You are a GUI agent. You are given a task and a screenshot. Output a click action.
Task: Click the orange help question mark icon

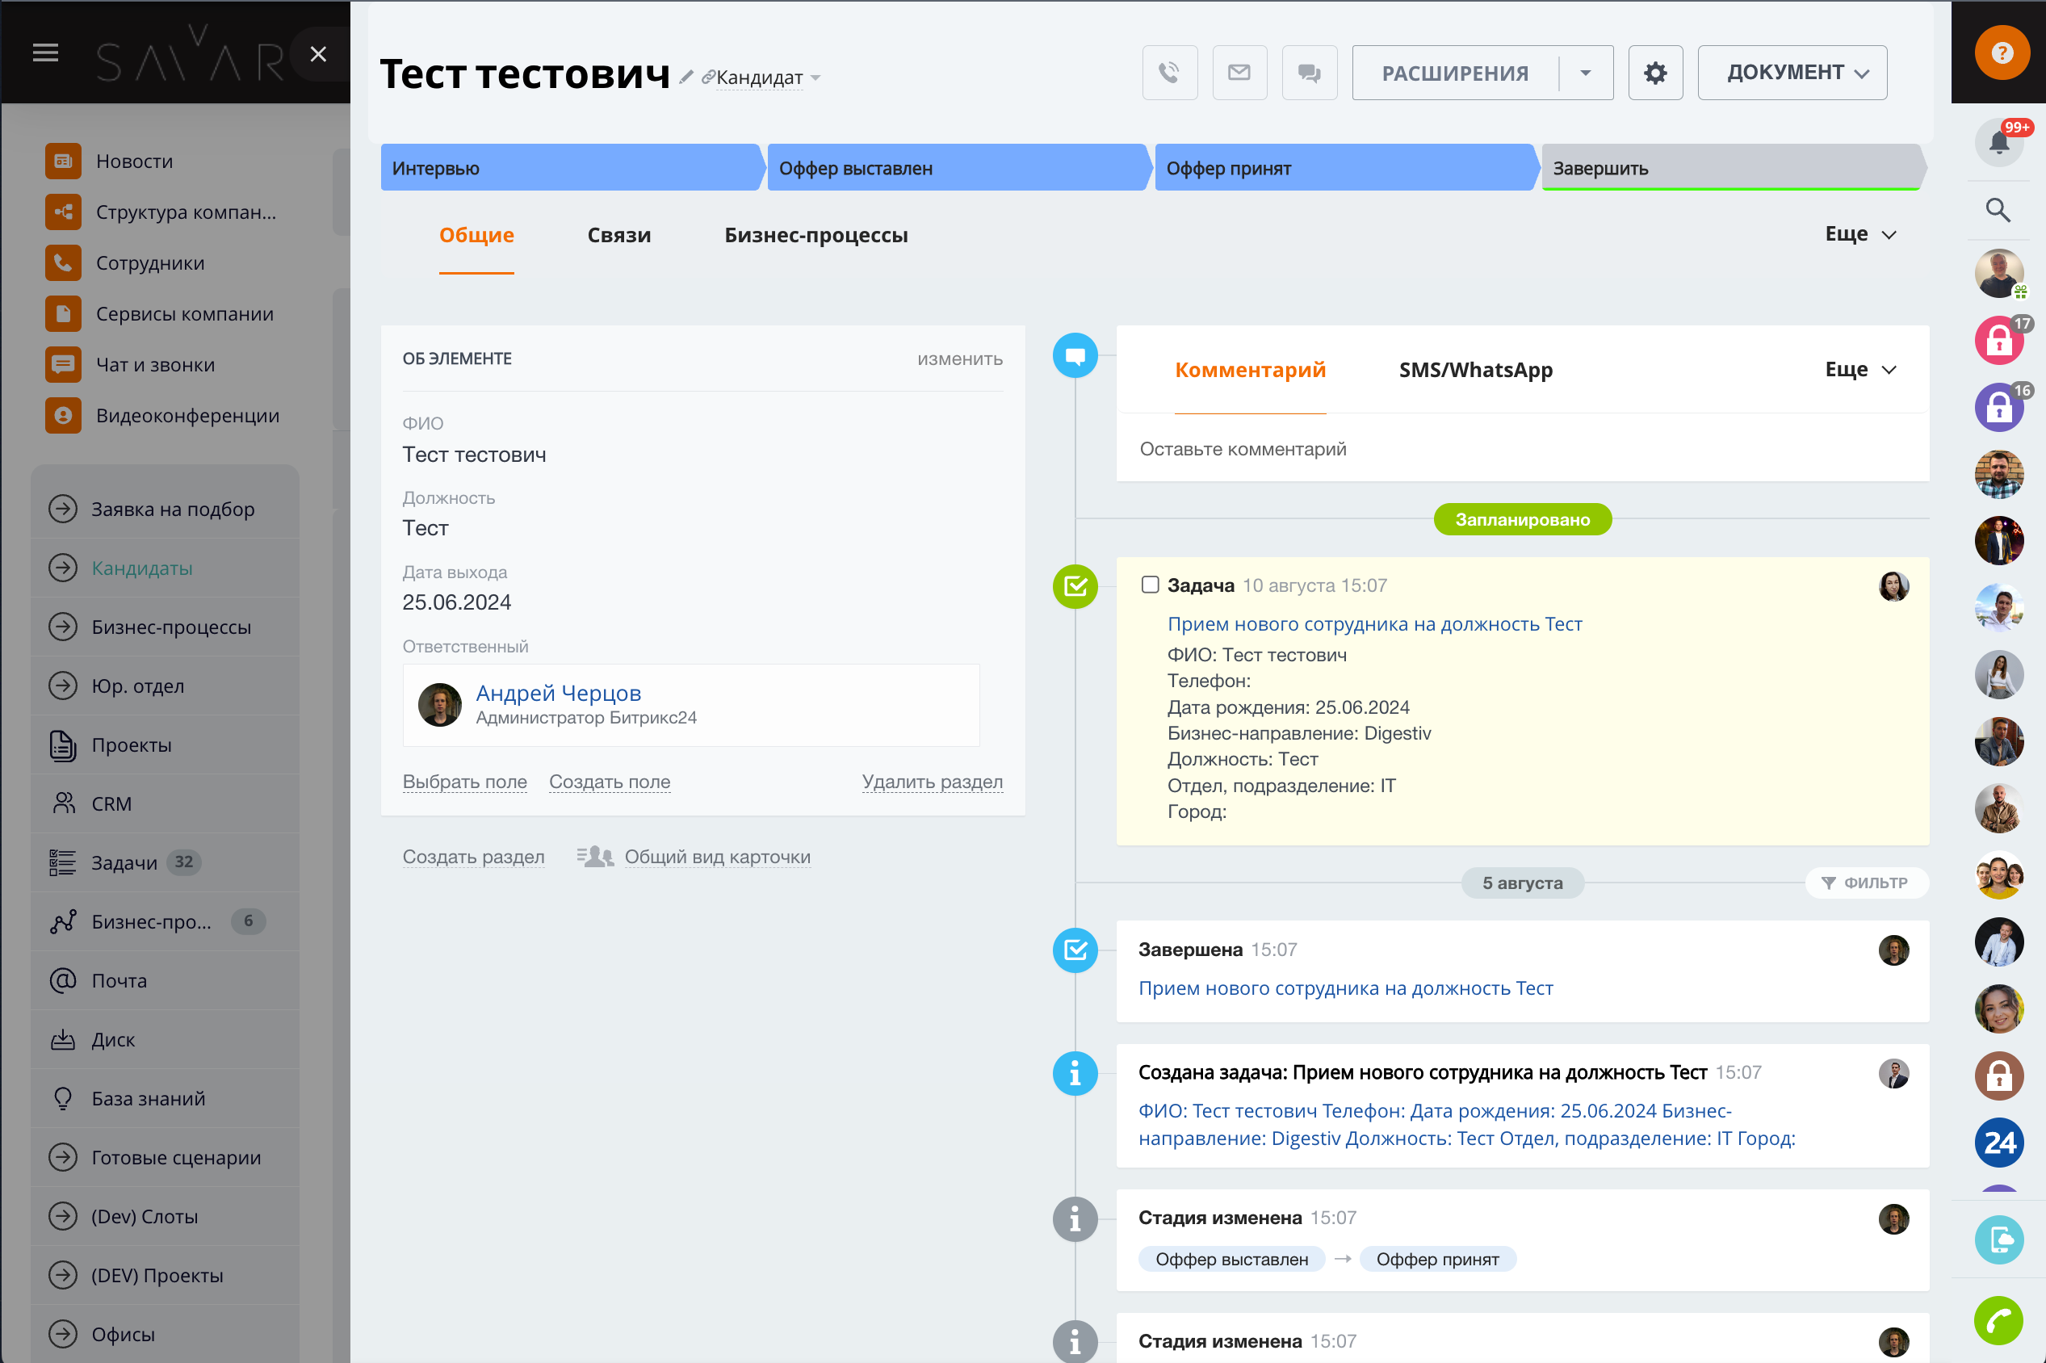coord(2002,53)
